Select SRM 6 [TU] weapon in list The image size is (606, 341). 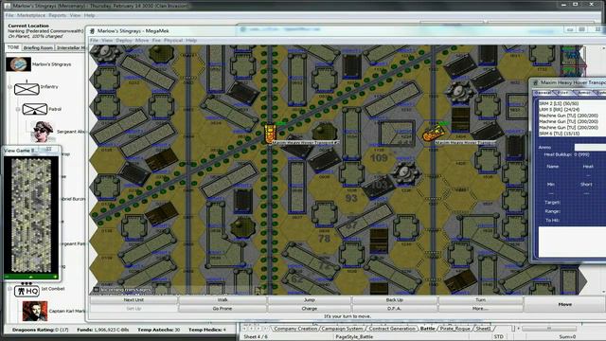559,134
